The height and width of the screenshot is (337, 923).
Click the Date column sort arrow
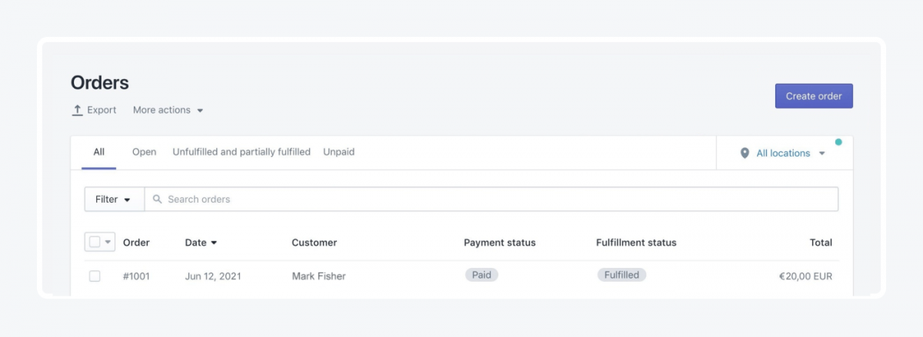(214, 243)
